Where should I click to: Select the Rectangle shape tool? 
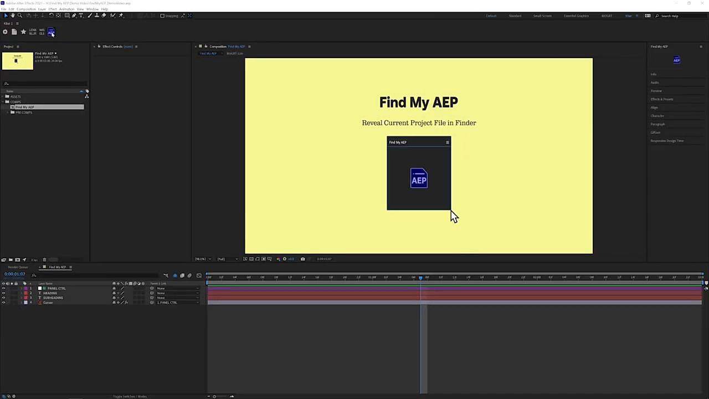[67, 16]
